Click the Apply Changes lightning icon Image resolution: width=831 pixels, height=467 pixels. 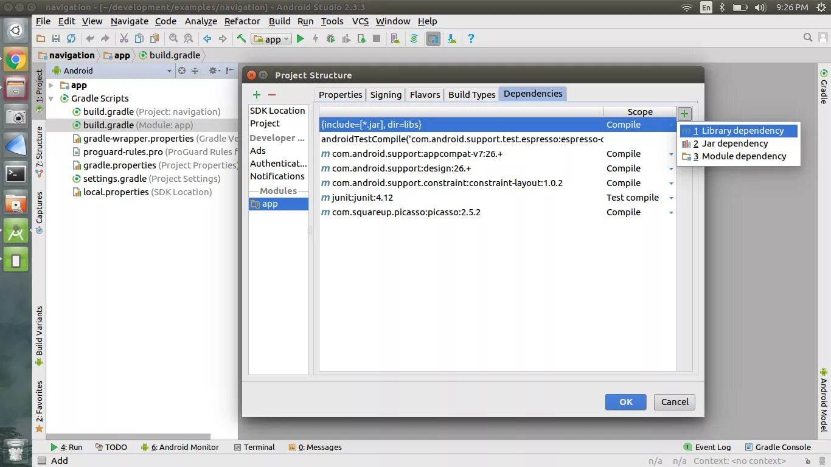[x=315, y=38]
